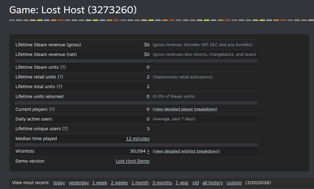Click the (?) next to Lifetime unique users
The height and width of the screenshot is (189, 314).
click(x=65, y=129)
